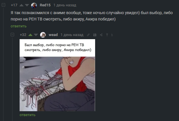Open comment branch icon next to arrow

[112, 35]
